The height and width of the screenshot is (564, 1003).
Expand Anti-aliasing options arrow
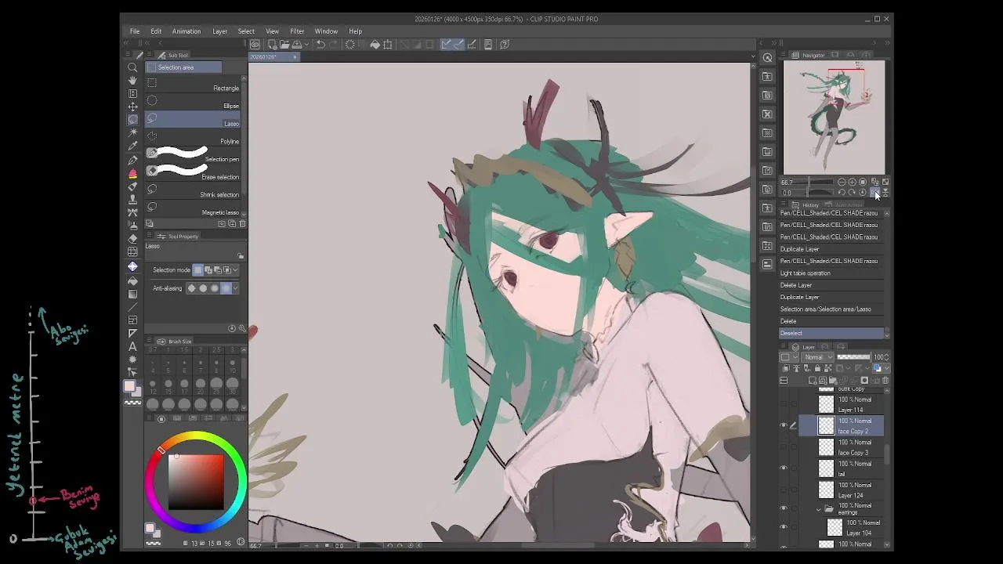(235, 288)
